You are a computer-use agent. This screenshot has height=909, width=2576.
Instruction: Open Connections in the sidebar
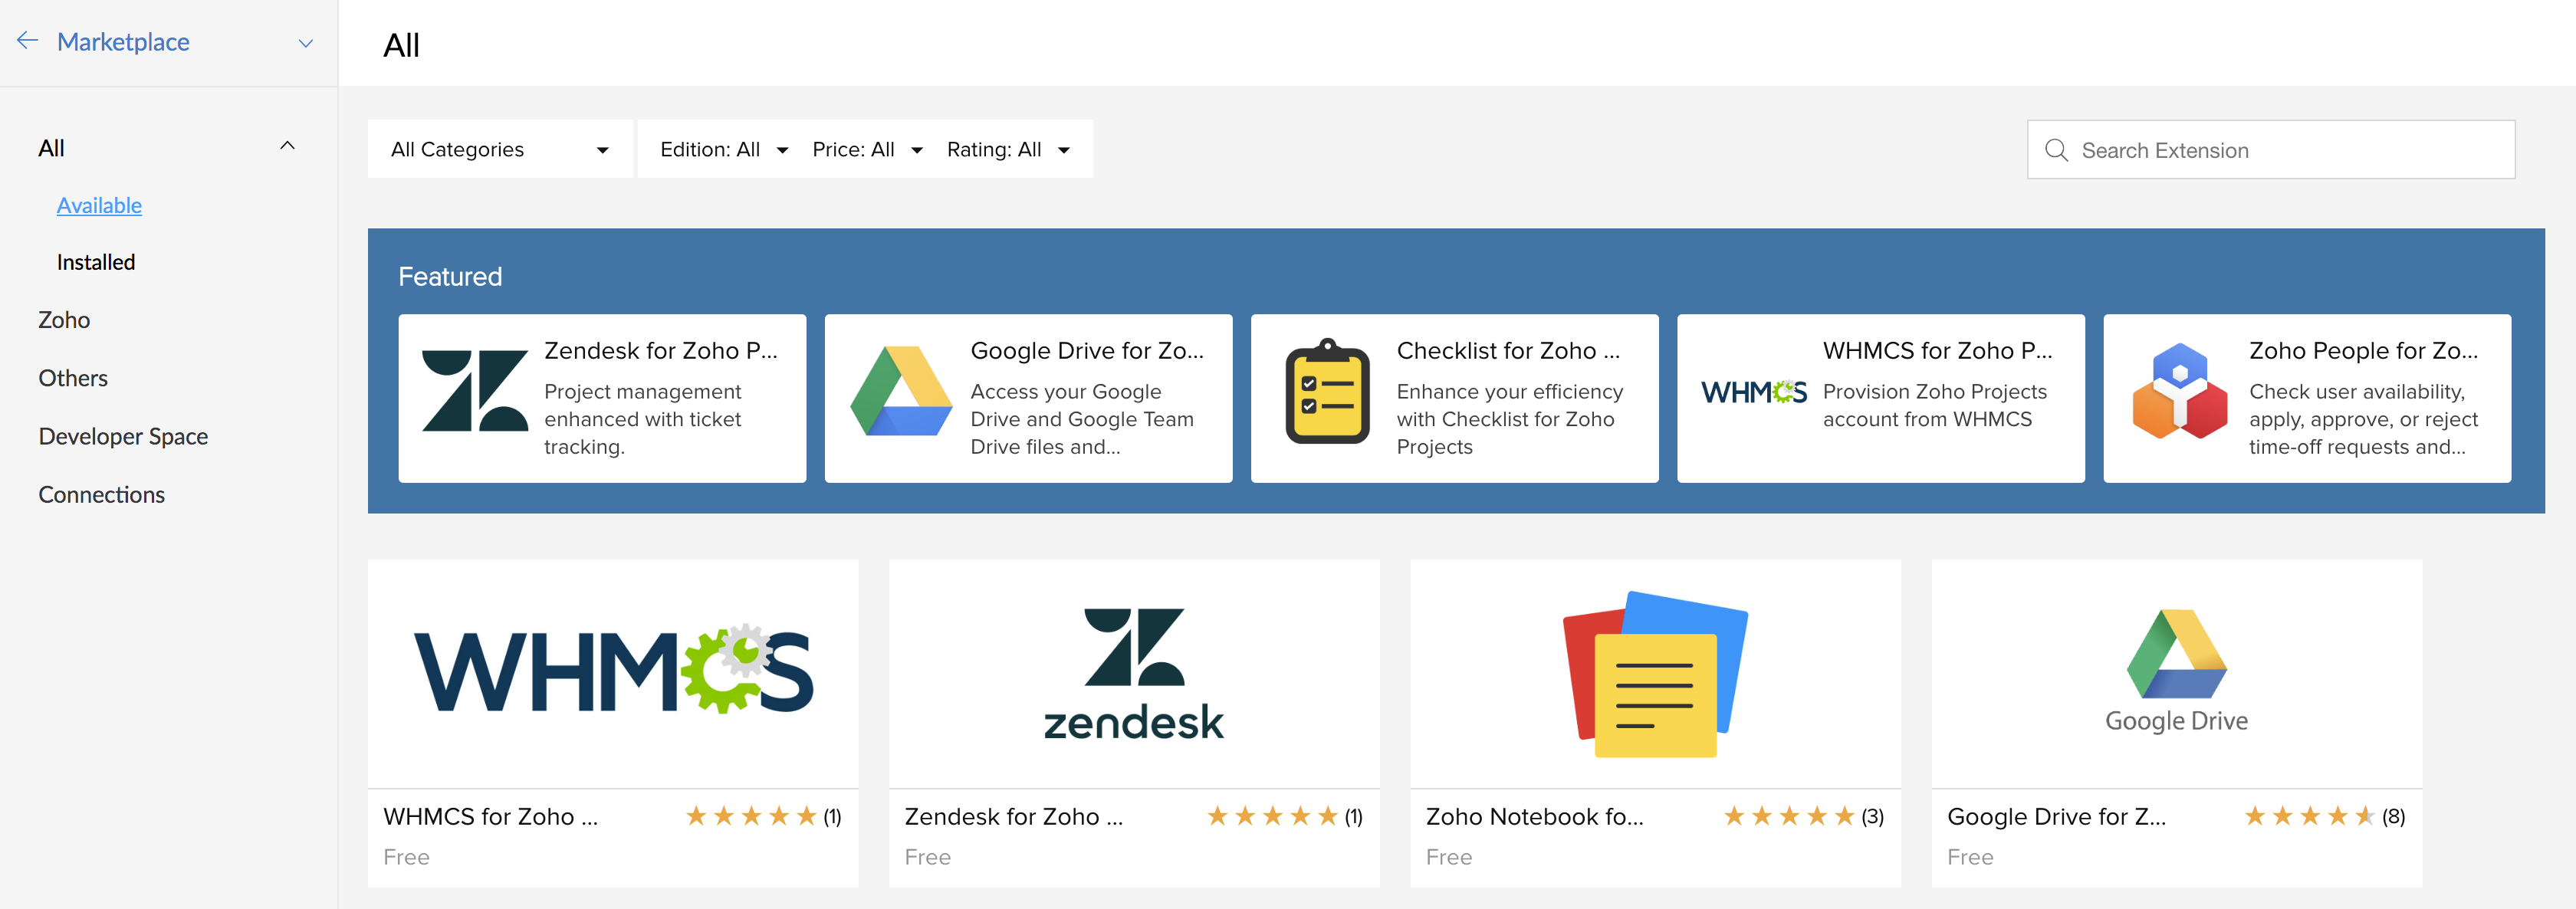(x=101, y=494)
